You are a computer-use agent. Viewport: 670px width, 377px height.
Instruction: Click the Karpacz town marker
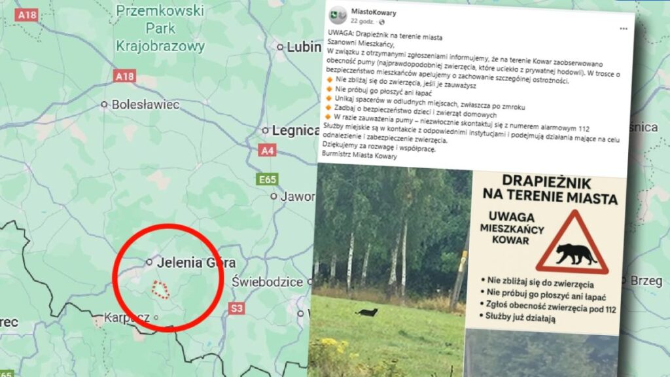[156, 317]
